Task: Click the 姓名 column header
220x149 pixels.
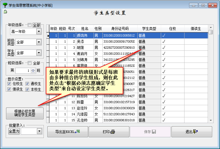Action: tap(85, 29)
